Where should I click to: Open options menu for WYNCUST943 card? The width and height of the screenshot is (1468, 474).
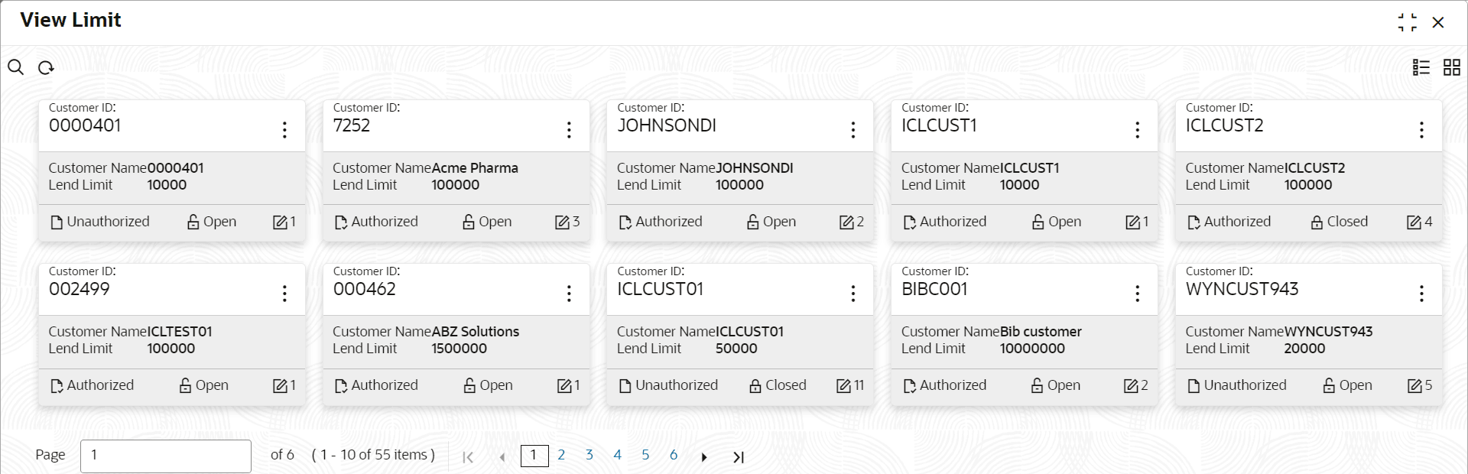point(1422,294)
